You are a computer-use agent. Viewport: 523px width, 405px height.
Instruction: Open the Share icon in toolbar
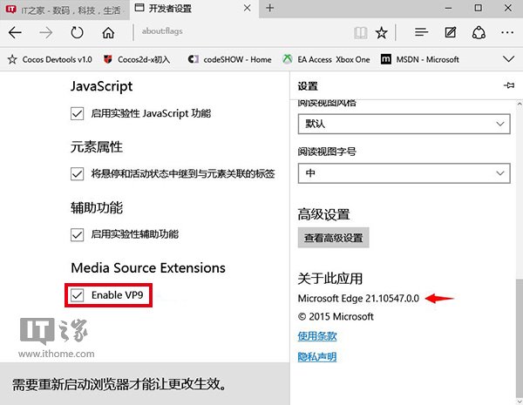[x=479, y=33]
